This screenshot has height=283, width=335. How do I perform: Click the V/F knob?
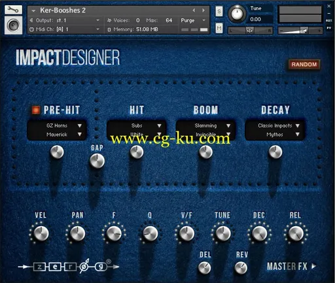click(186, 233)
